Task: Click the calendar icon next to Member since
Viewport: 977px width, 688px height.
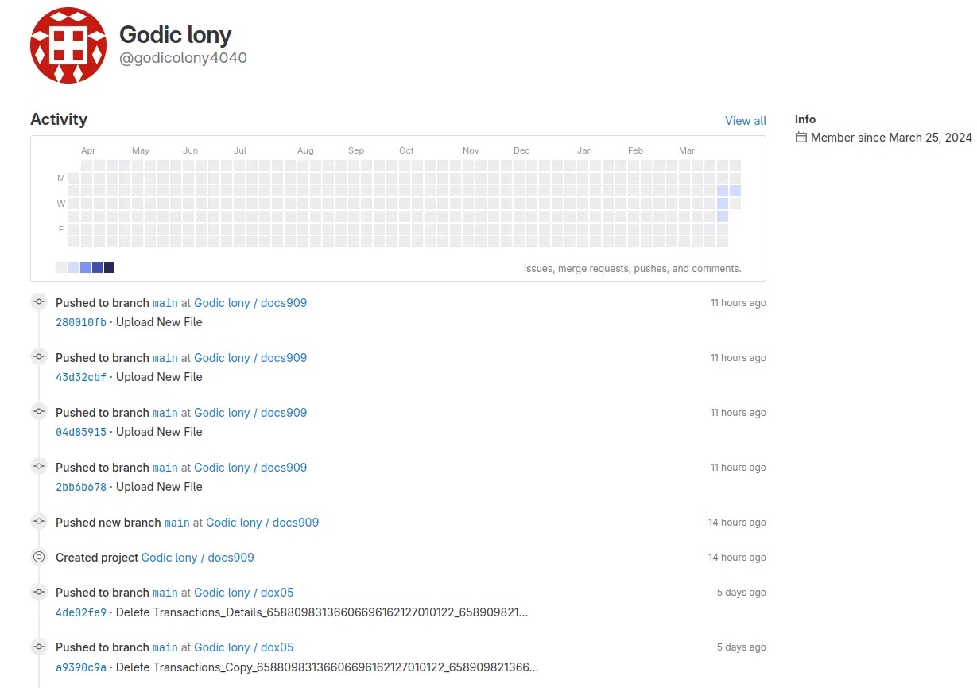Action: (x=801, y=138)
